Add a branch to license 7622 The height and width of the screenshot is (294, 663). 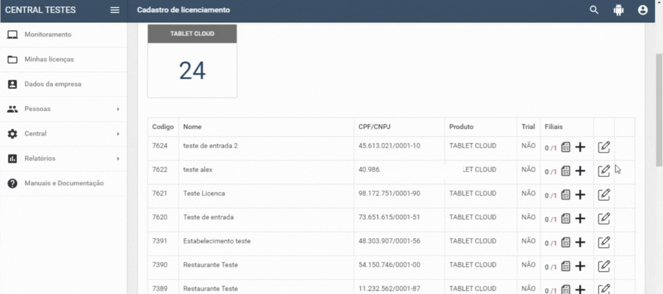click(580, 171)
